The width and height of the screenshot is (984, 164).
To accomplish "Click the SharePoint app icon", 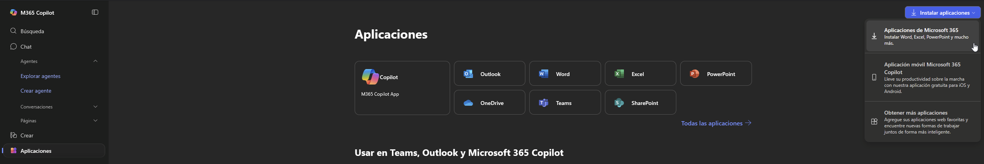I will click(619, 103).
